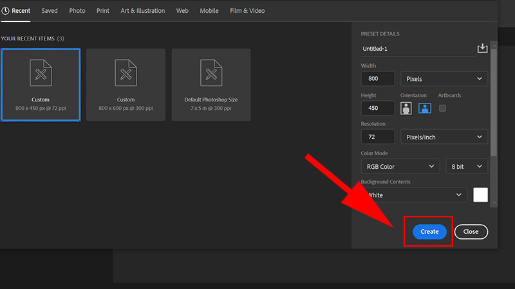Click document icon of 800 x 600 Custom preset
515x289 pixels.
click(126, 73)
